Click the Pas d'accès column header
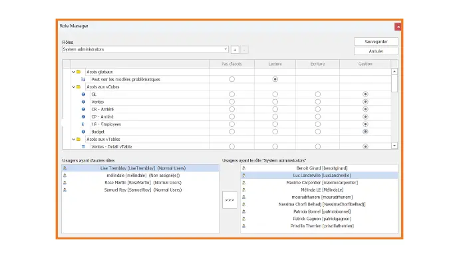 tap(232, 64)
